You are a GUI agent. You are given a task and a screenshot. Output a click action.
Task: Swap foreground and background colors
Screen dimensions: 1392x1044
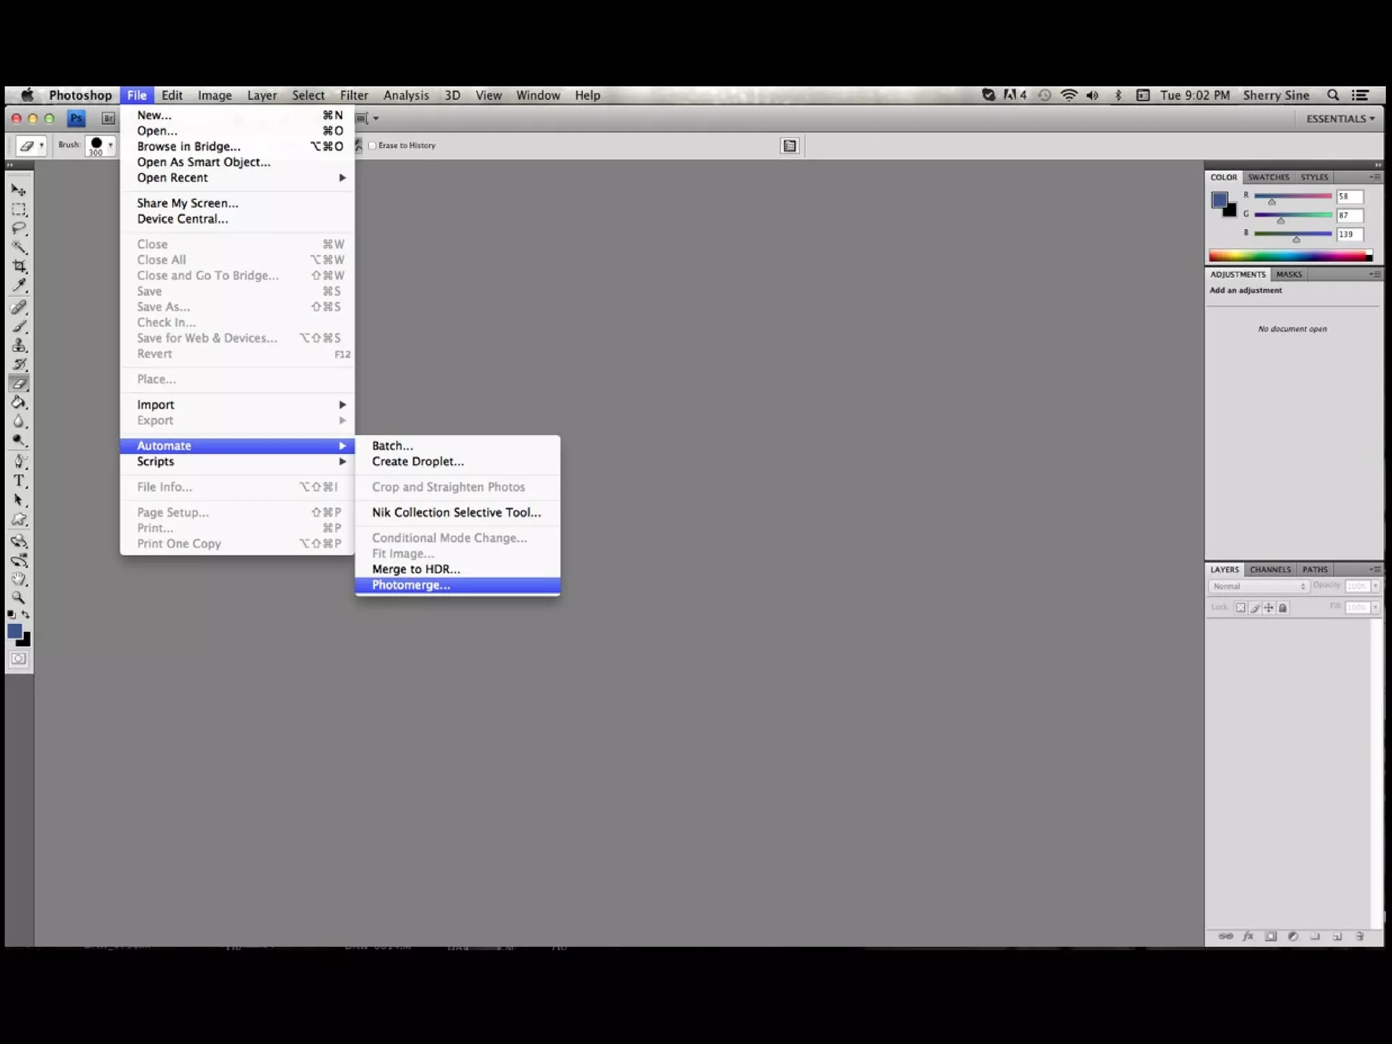(x=26, y=614)
